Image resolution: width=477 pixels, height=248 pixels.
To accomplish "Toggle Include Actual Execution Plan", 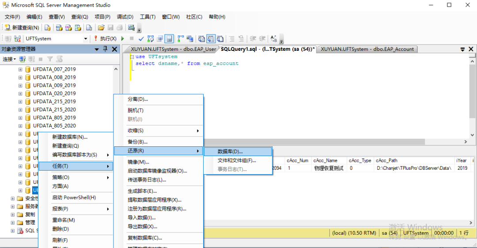I will (x=181, y=39).
